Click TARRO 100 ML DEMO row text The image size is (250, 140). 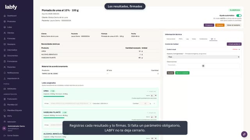50,73
